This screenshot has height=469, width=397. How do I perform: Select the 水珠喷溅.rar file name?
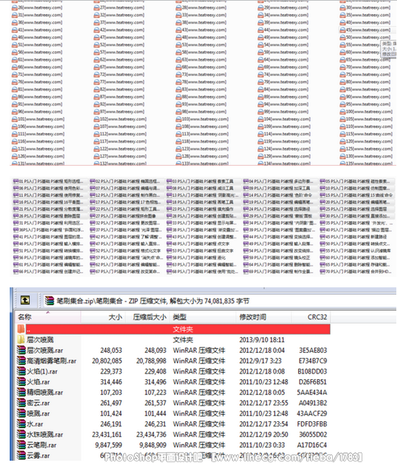[45, 434]
